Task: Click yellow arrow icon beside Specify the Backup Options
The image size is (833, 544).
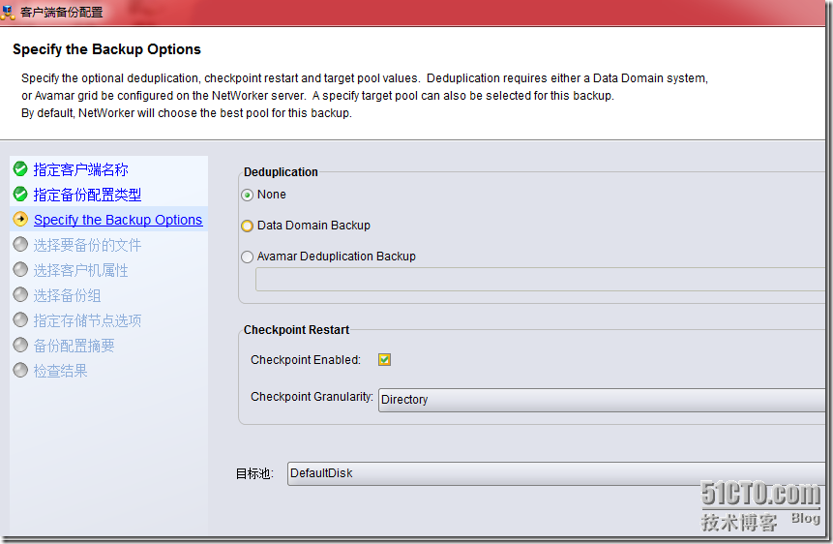Action: pos(20,219)
